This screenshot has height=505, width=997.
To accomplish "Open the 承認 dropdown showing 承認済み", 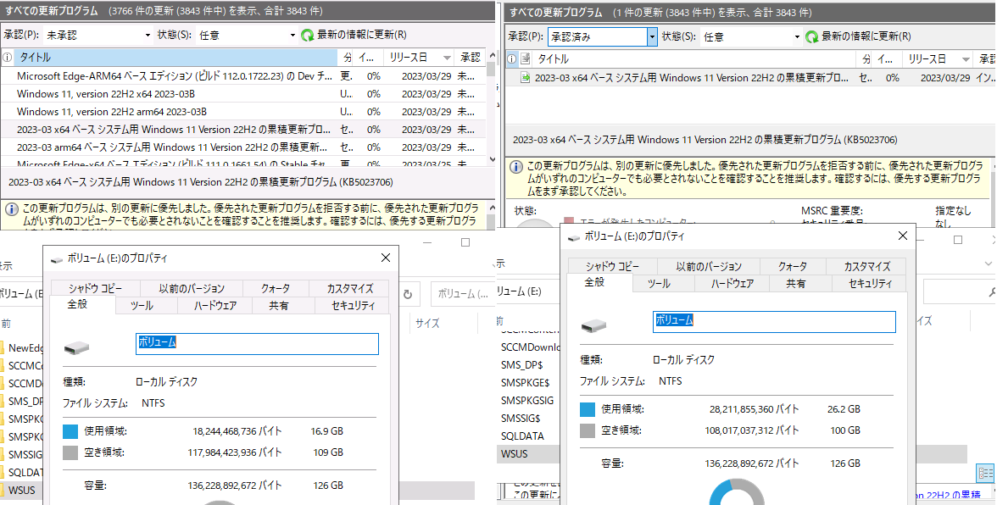I will (602, 37).
